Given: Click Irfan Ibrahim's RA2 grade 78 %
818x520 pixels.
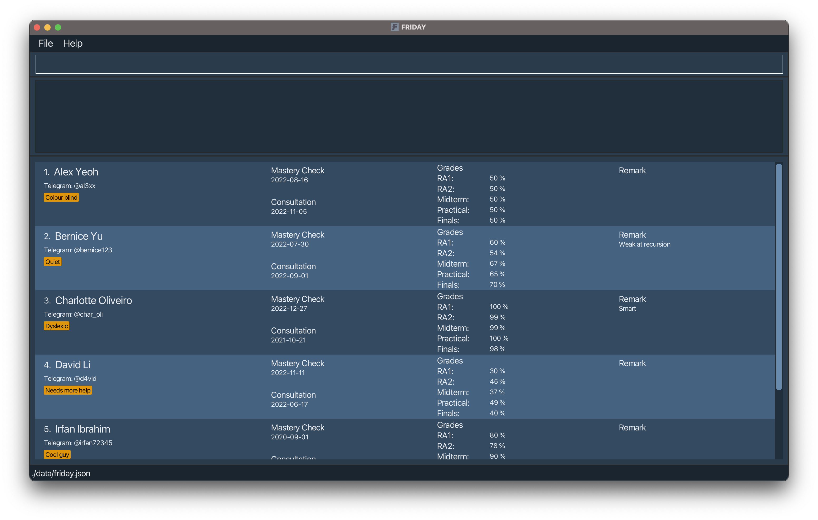Looking at the screenshot, I should [x=497, y=446].
